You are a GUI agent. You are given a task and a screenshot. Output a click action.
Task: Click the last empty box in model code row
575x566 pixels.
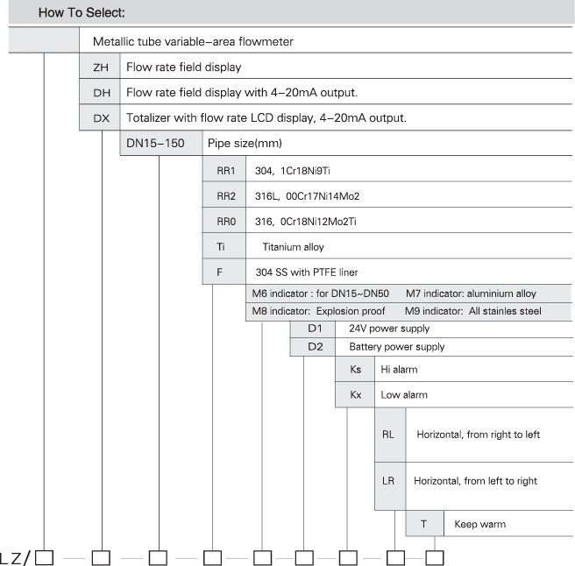(x=435, y=555)
